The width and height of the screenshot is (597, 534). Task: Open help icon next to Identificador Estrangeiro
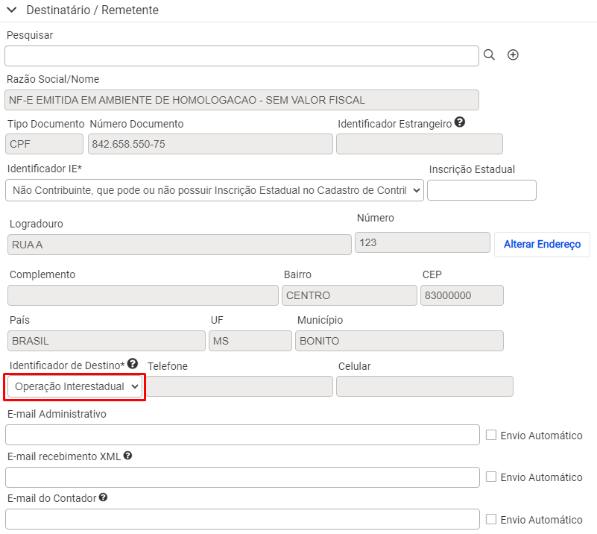[460, 122]
